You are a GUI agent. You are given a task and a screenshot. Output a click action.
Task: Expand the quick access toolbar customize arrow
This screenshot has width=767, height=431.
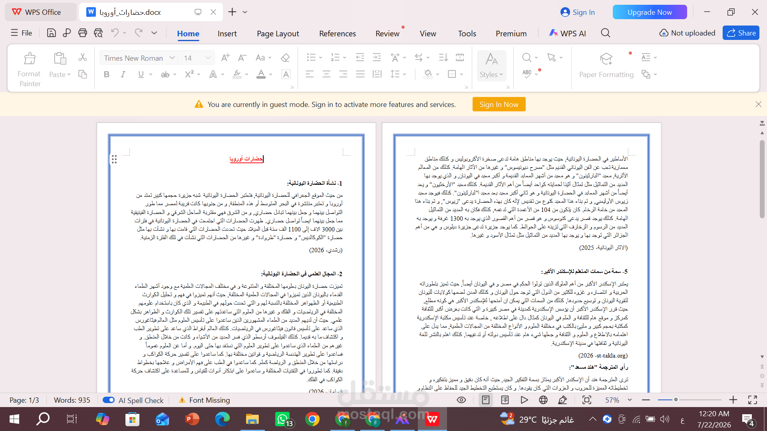click(x=154, y=33)
